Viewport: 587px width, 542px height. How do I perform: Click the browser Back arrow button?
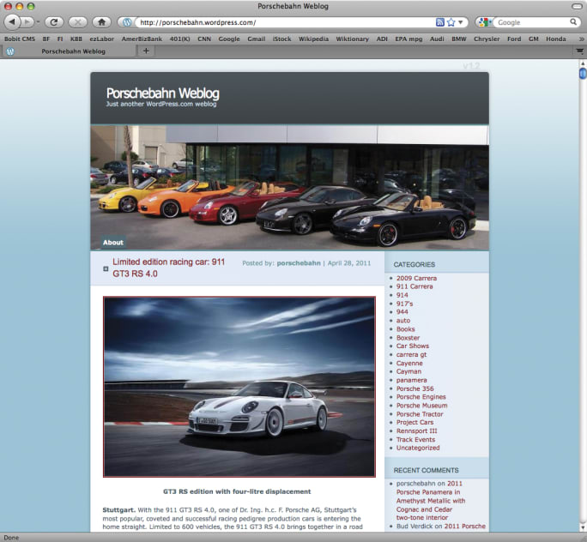14,21
